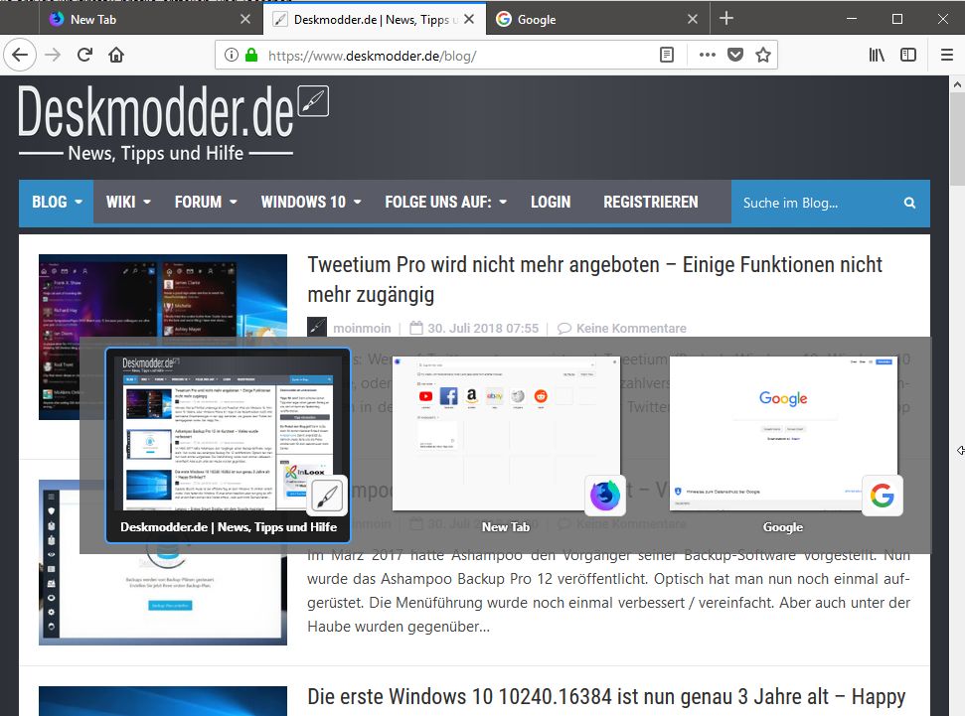The image size is (965, 716).
Task: Close the Deskmodder.de tab
Action: [469, 19]
